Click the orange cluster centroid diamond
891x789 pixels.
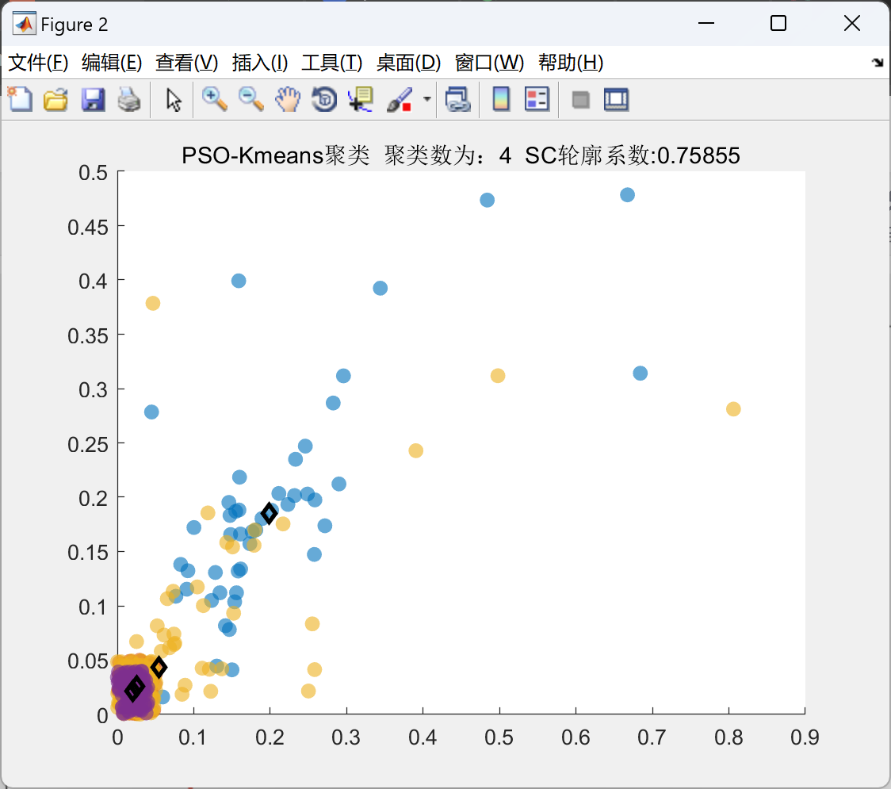pyautogui.click(x=159, y=667)
